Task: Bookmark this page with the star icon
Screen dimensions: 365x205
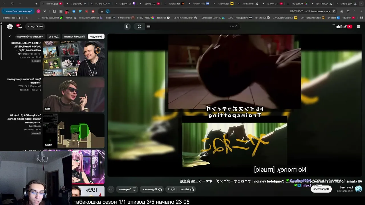Action: [x=102, y=11]
